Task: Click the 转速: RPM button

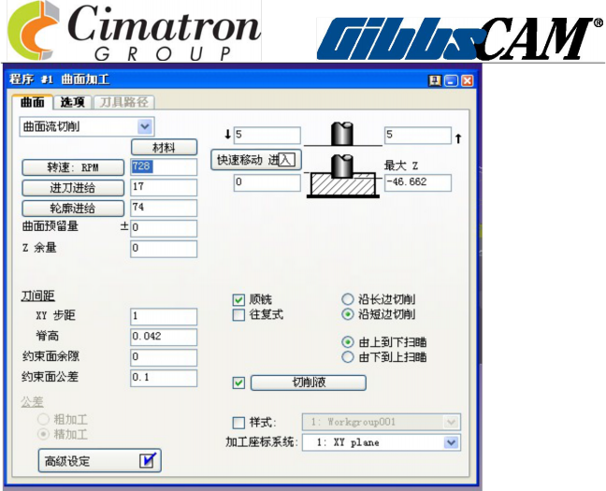Action: (73, 167)
